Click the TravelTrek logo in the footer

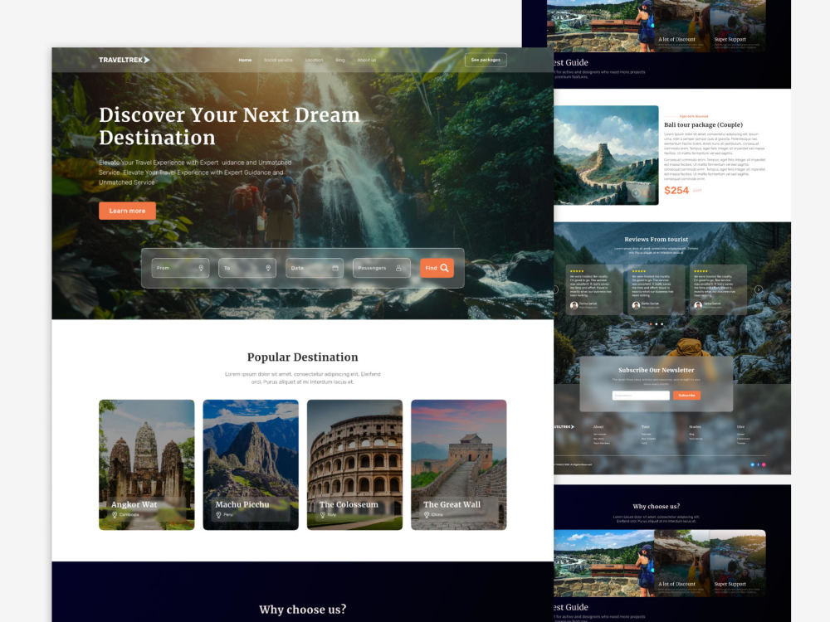(x=564, y=427)
